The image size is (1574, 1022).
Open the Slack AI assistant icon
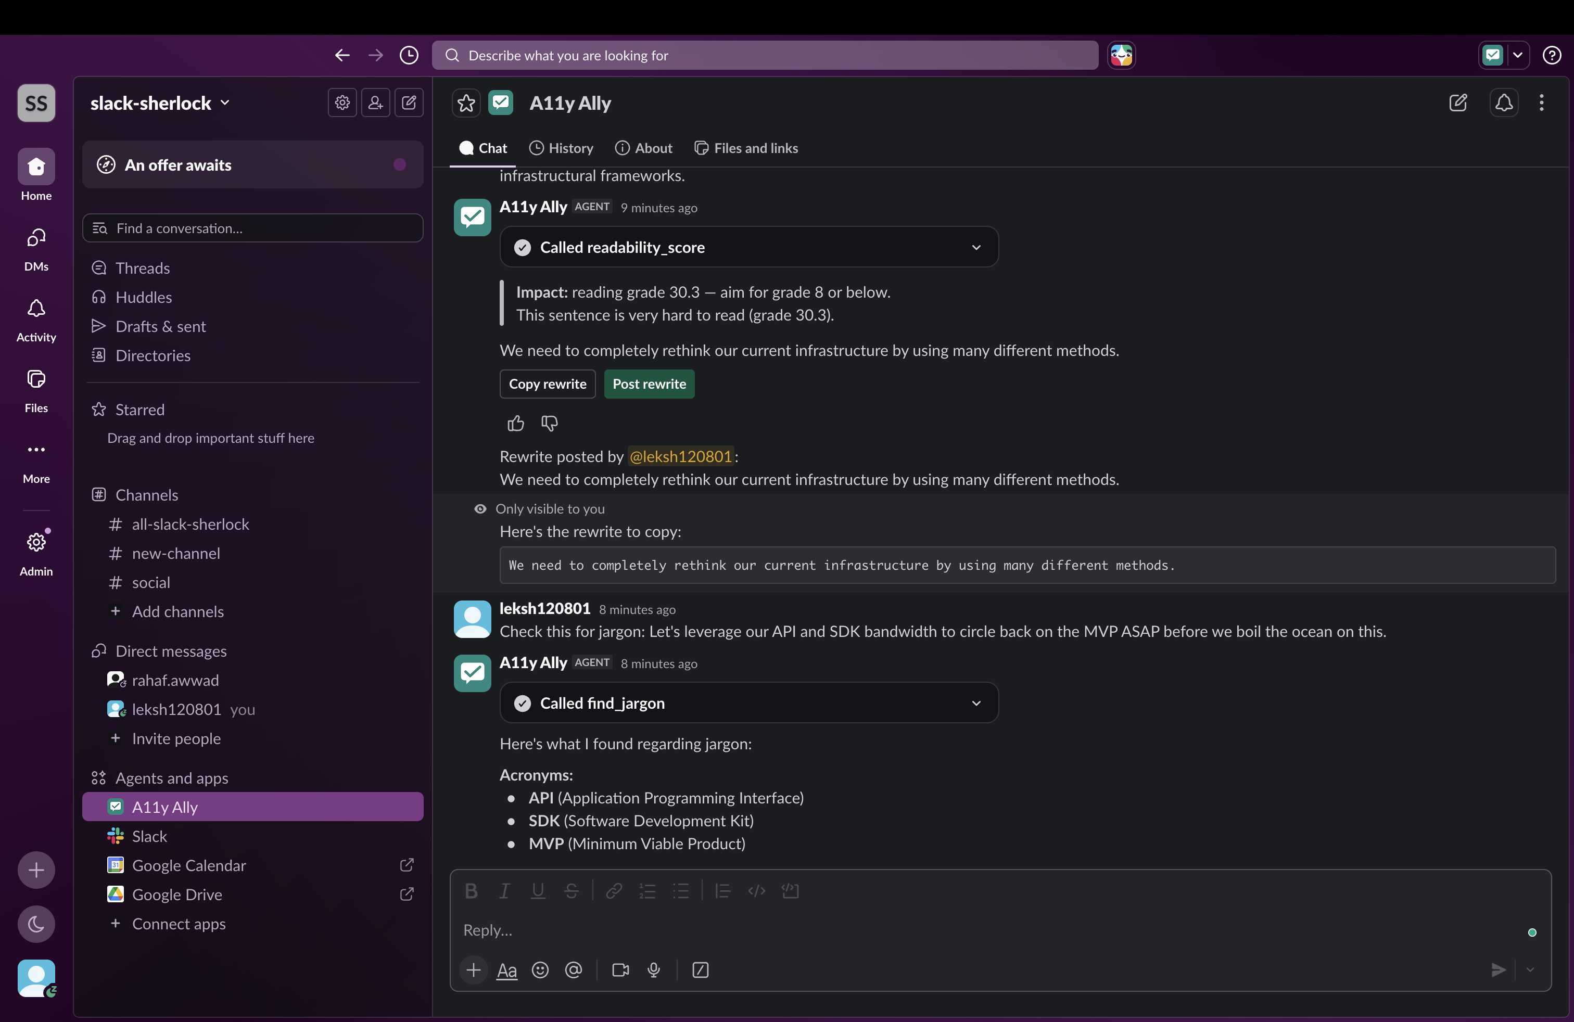tap(1121, 56)
